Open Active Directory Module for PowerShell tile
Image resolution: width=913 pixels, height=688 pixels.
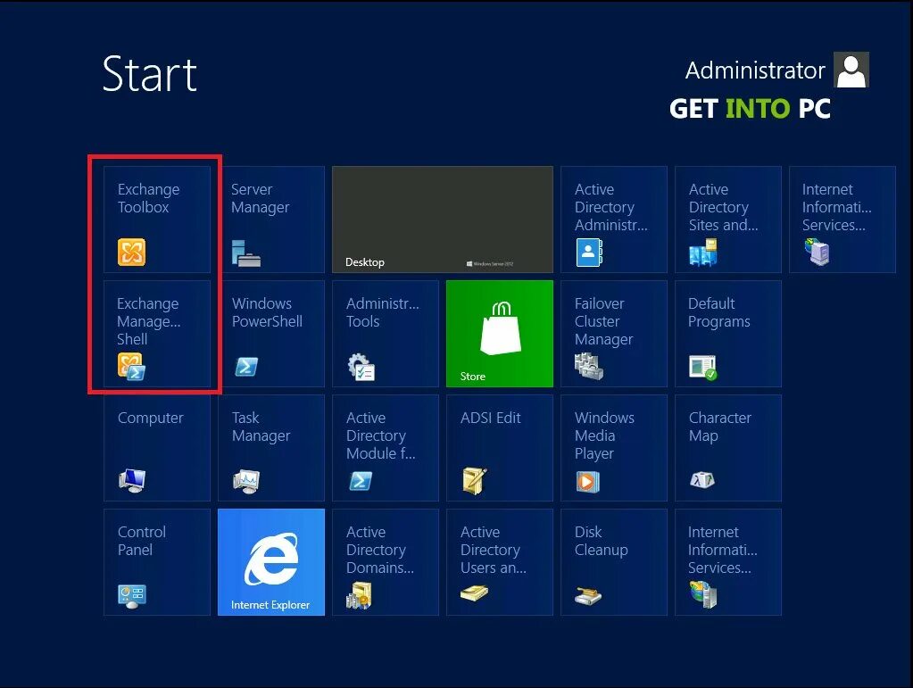[386, 448]
